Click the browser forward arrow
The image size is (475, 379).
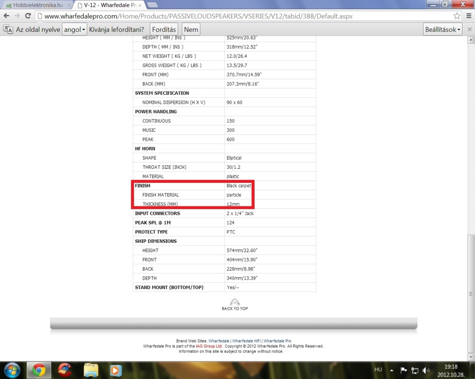[17, 16]
